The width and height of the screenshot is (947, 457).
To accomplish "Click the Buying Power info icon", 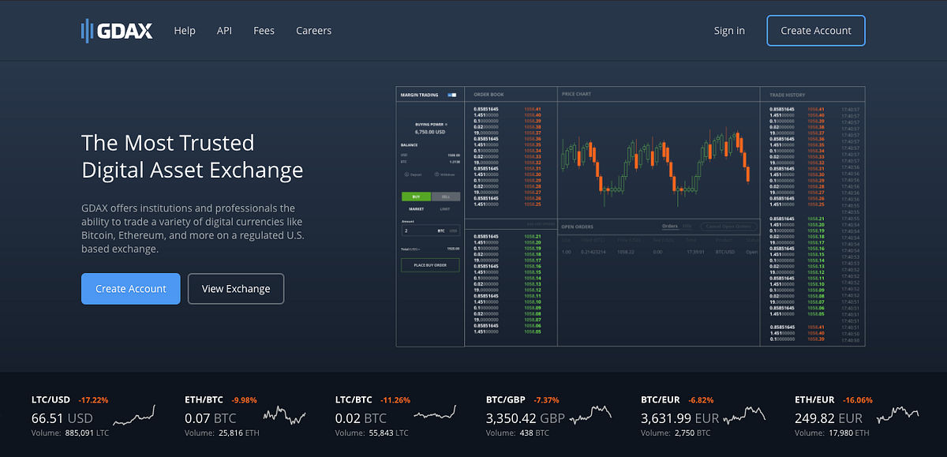I will (x=446, y=124).
